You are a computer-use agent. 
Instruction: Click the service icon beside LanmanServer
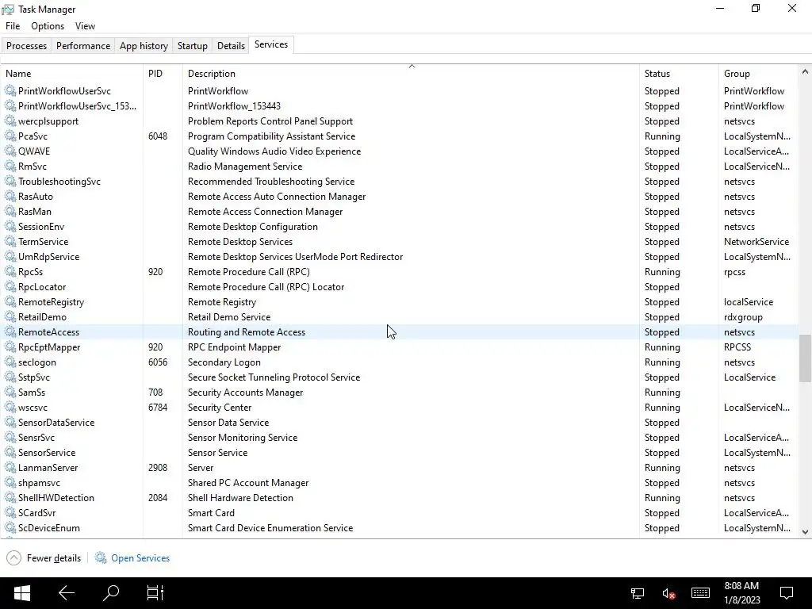click(10, 468)
